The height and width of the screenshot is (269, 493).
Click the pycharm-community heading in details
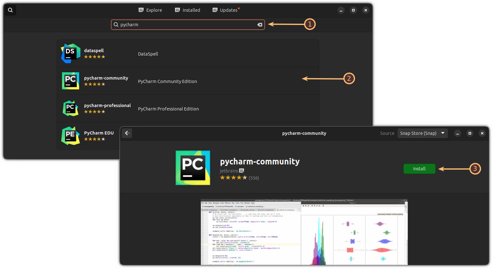[260, 162]
